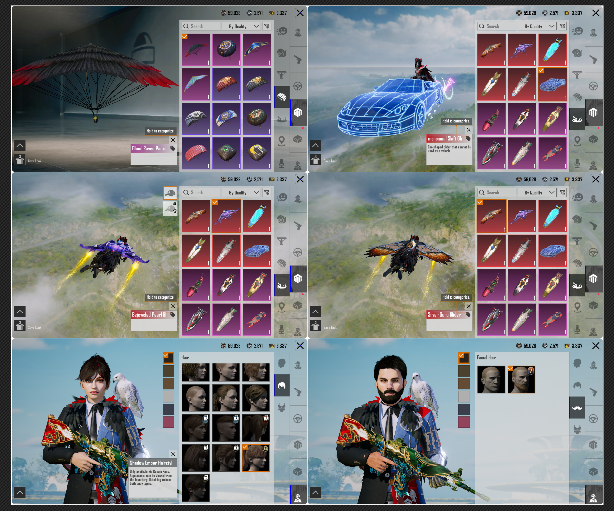Open By Quality dropdown in Silver Guru panel
This screenshot has width=614, height=511.
[x=537, y=193]
